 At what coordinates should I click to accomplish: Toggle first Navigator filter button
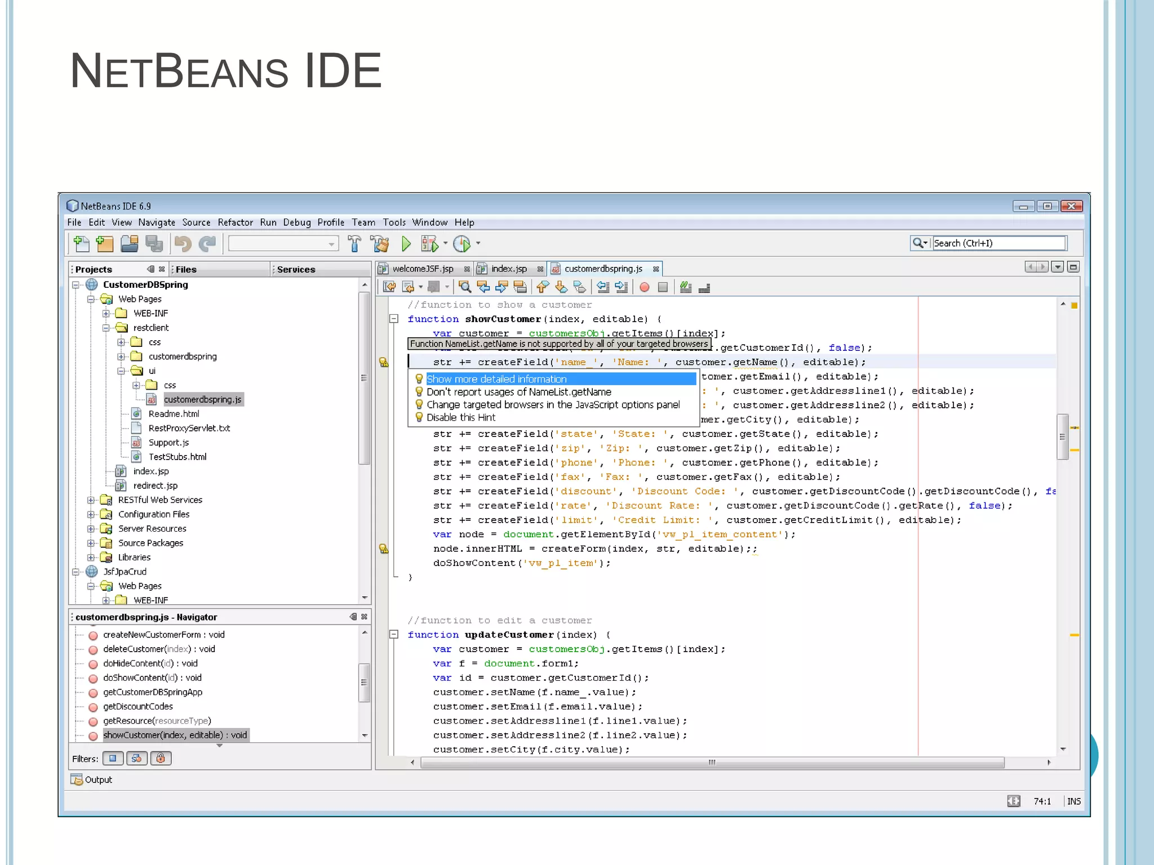[113, 759]
